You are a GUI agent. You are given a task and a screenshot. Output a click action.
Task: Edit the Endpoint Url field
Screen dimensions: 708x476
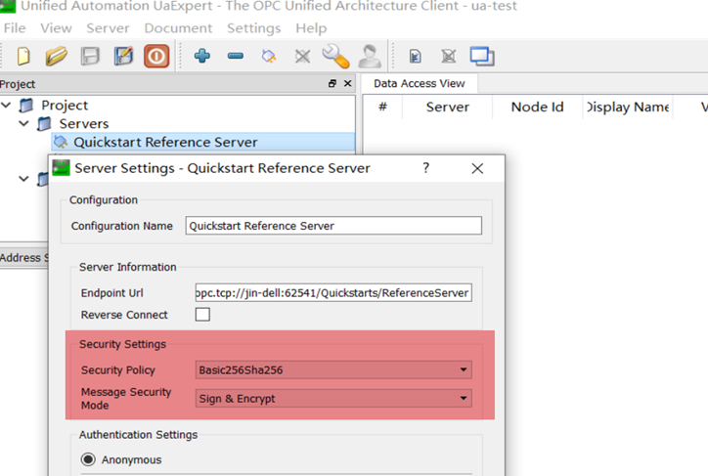pyautogui.click(x=333, y=293)
